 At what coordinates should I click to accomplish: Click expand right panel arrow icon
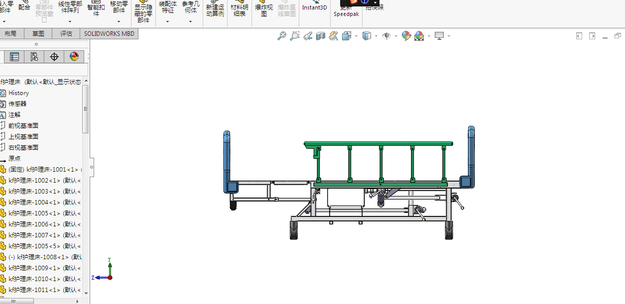click(x=592, y=36)
